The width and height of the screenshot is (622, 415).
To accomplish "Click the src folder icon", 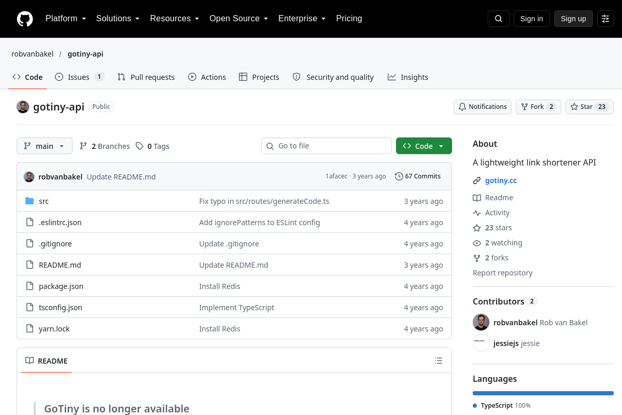I will point(30,201).
